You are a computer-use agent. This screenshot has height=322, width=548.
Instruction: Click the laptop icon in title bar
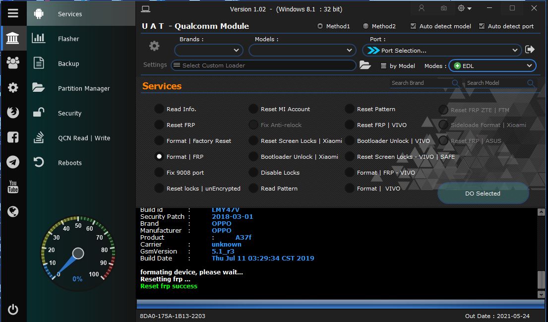[x=146, y=9]
